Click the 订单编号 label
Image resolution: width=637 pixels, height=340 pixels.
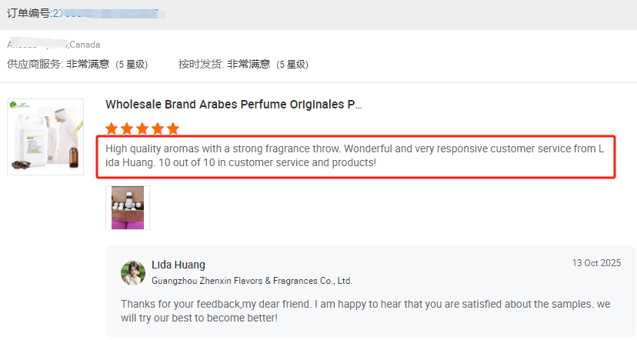tap(28, 14)
